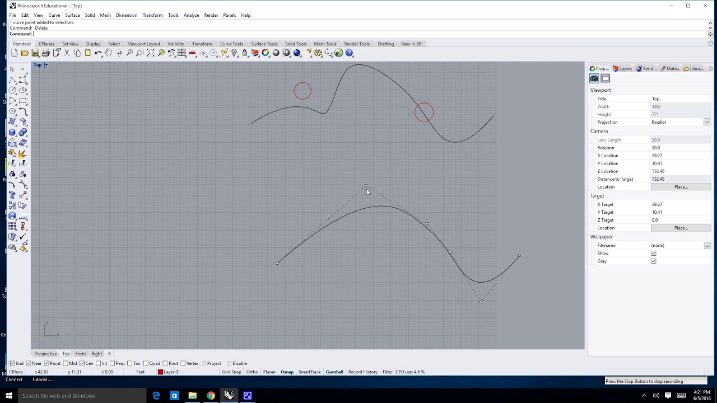Toggle the End osnap checkbox
Screen dimensions: 717x403
(13, 363)
